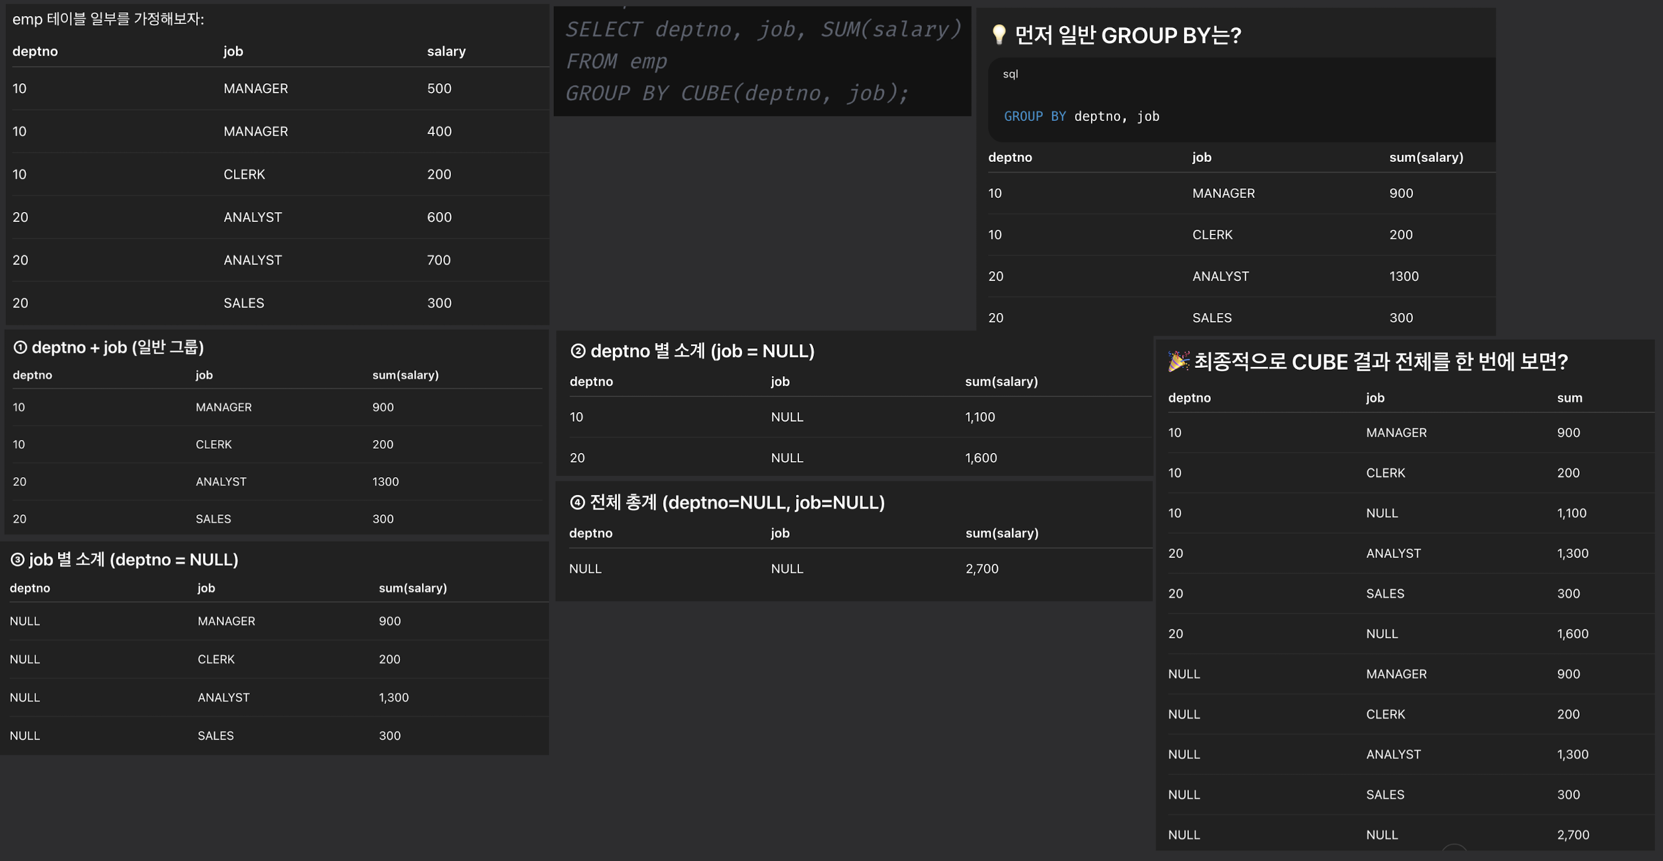Click the circled 1 before deptno + job
Viewport: 1663px width, 861px height.
(20, 348)
